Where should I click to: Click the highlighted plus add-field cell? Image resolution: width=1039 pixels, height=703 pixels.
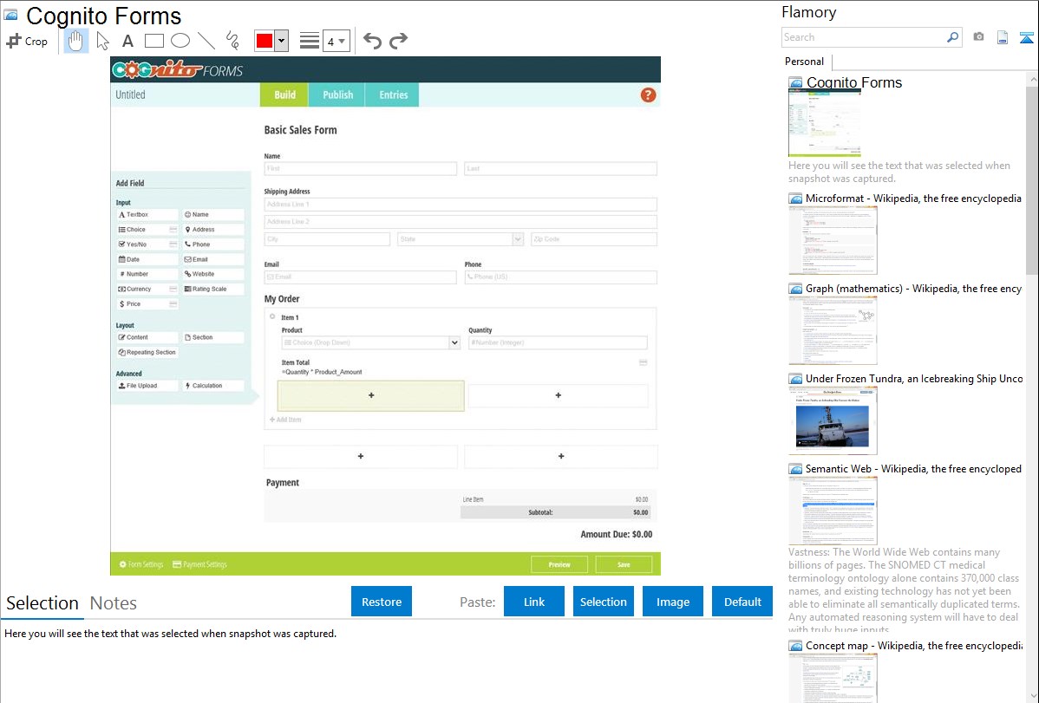pos(371,395)
